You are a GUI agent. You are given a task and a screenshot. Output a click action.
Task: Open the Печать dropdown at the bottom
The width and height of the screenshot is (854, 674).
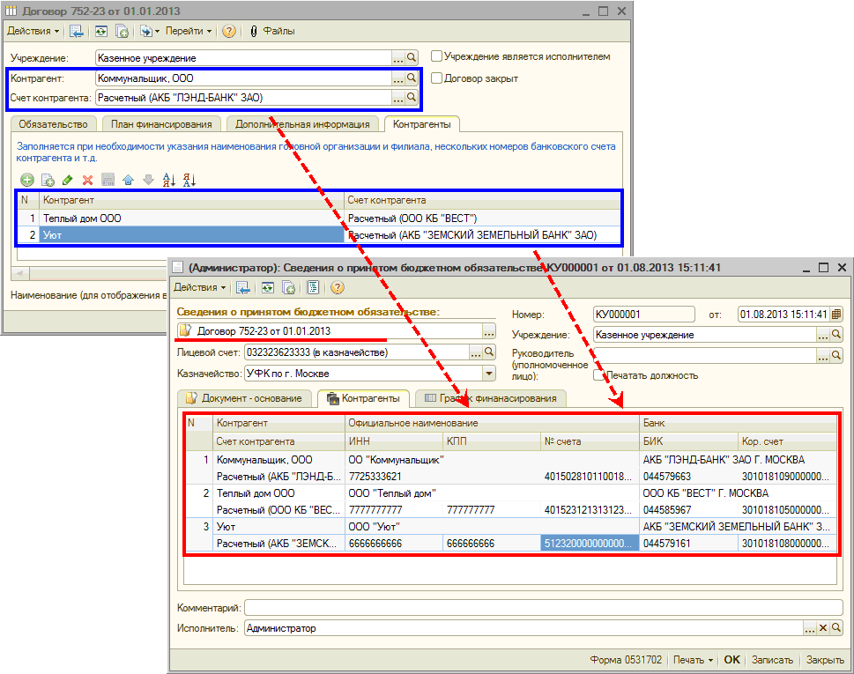[693, 660]
